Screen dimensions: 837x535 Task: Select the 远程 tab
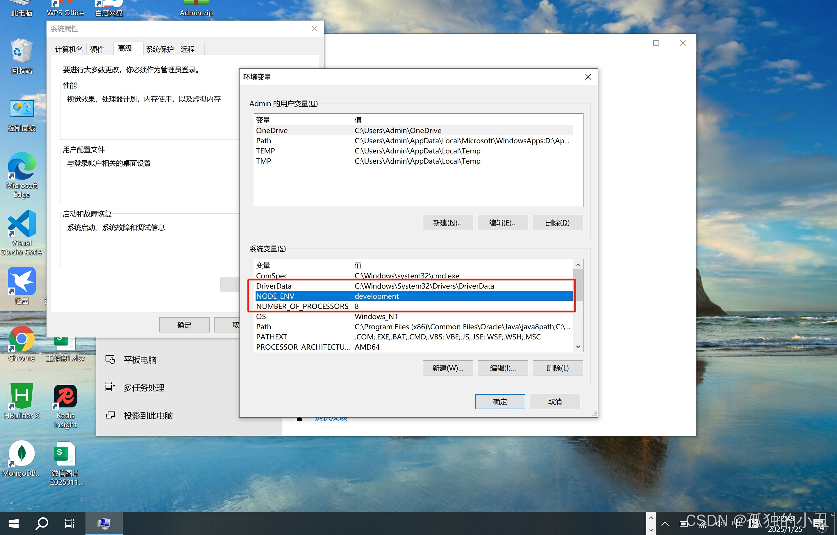(x=188, y=49)
